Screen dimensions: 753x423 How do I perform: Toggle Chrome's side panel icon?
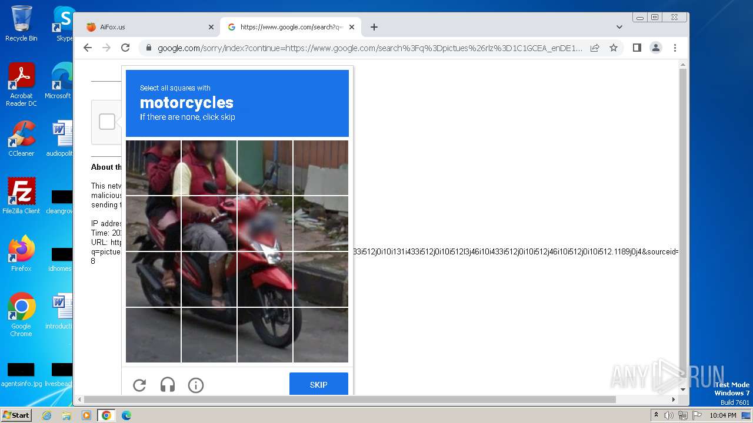click(x=637, y=48)
